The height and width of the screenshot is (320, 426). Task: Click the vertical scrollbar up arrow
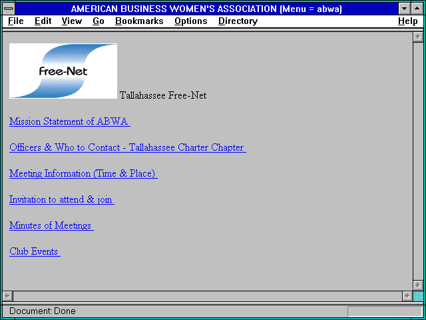(418, 37)
